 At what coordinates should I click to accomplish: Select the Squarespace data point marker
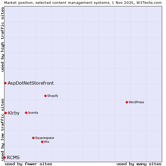tap(33, 138)
